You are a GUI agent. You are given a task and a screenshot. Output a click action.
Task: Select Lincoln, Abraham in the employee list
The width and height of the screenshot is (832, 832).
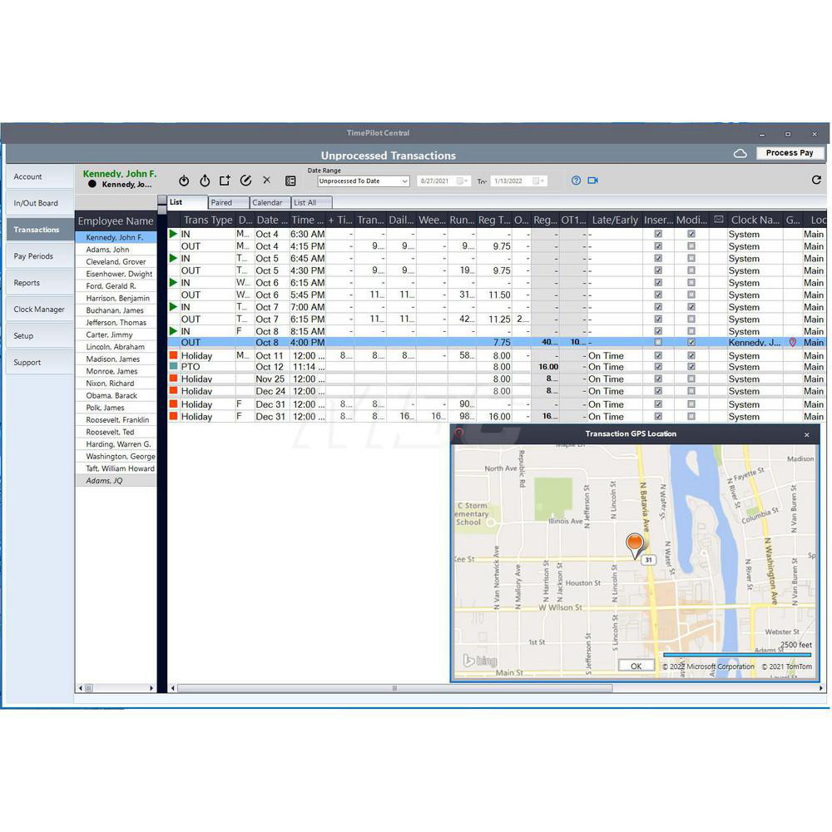pyautogui.click(x=116, y=347)
